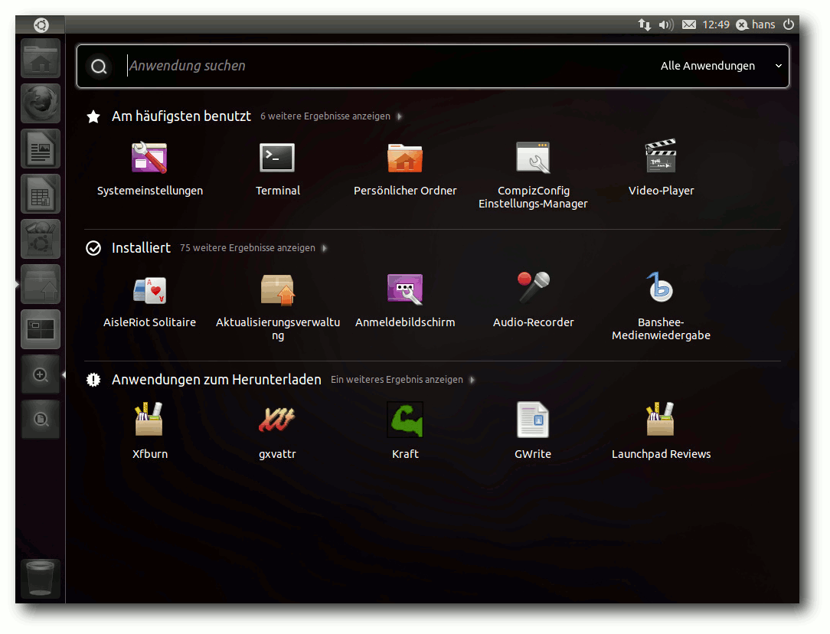830x634 pixels.
Task: Open CompizConfig Einstellungs-Manager
Action: (x=533, y=175)
